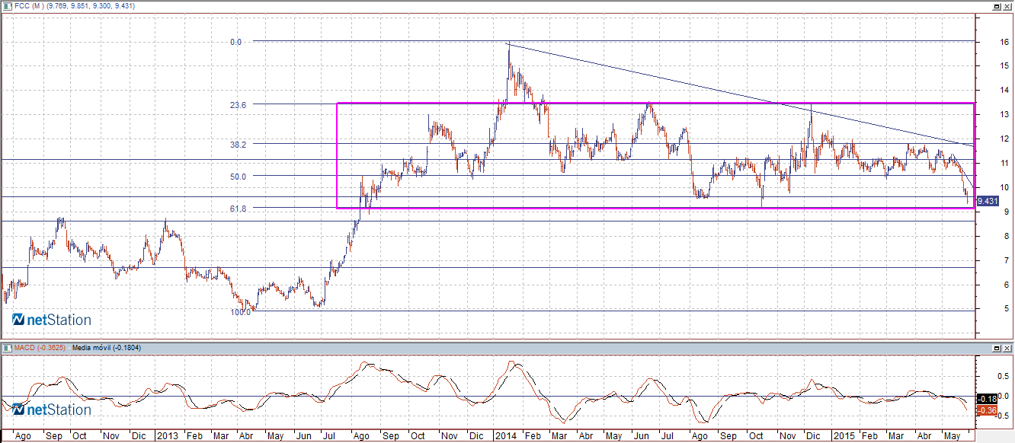Click the 16 price axis label

pyautogui.click(x=1004, y=42)
